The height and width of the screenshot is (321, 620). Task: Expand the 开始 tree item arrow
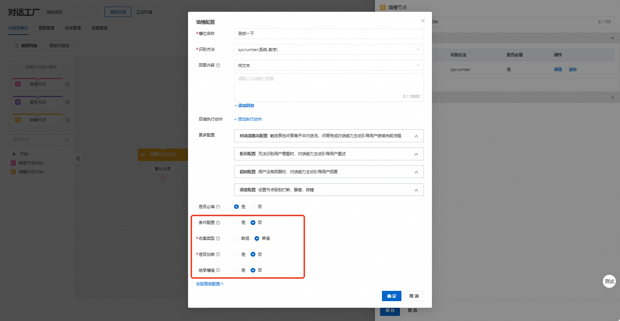[14, 154]
